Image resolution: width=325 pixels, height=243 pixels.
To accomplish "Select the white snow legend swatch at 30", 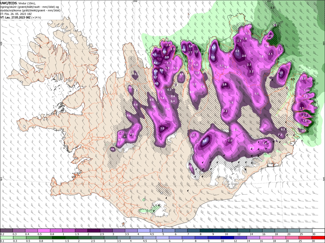I will click(x=318, y=231).
